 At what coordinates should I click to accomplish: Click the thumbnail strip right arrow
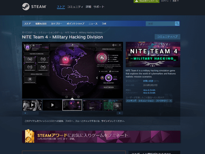click(x=120, y=113)
